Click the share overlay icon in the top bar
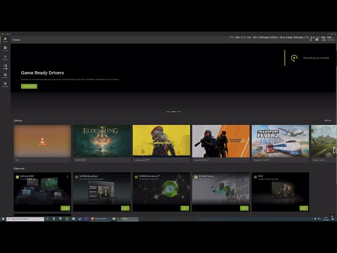 (310, 40)
